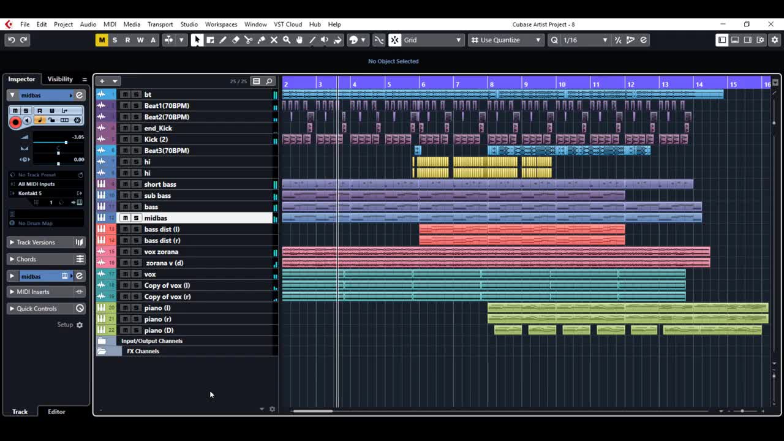Select the Play speaker tool

pyautogui.click(x=325, y=40)
